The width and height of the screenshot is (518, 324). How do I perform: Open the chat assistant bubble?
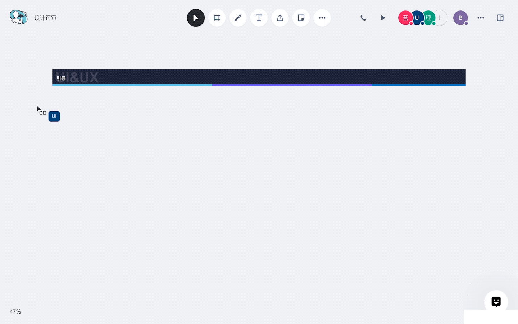point(496,302)
